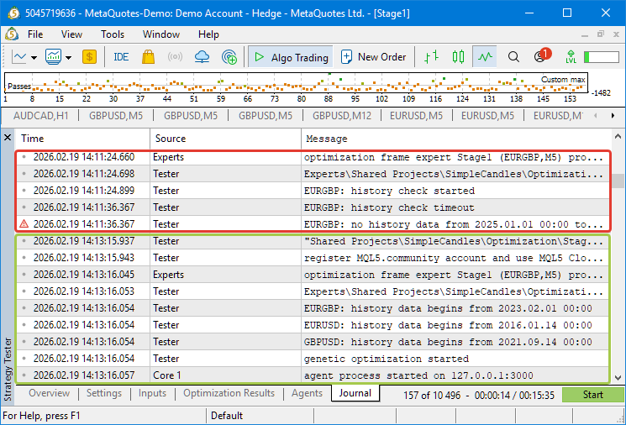Image resolution: width=626 pixels, height=425 pixels.
Task: Click the warning triangle icon in journal row
Action: 24,224
